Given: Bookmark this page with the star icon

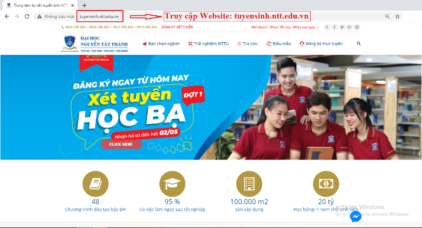Looking at the screenshot, I should click(397, 16).
